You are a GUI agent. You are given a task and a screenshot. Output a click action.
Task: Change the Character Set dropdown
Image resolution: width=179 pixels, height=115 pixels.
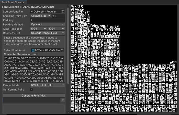click(x=47, y=33)
